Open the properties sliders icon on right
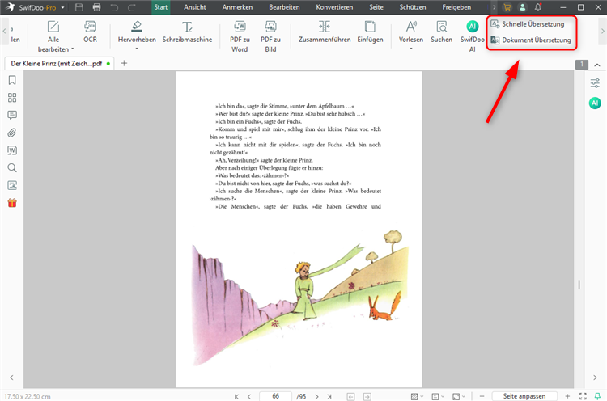 (595, 83)
